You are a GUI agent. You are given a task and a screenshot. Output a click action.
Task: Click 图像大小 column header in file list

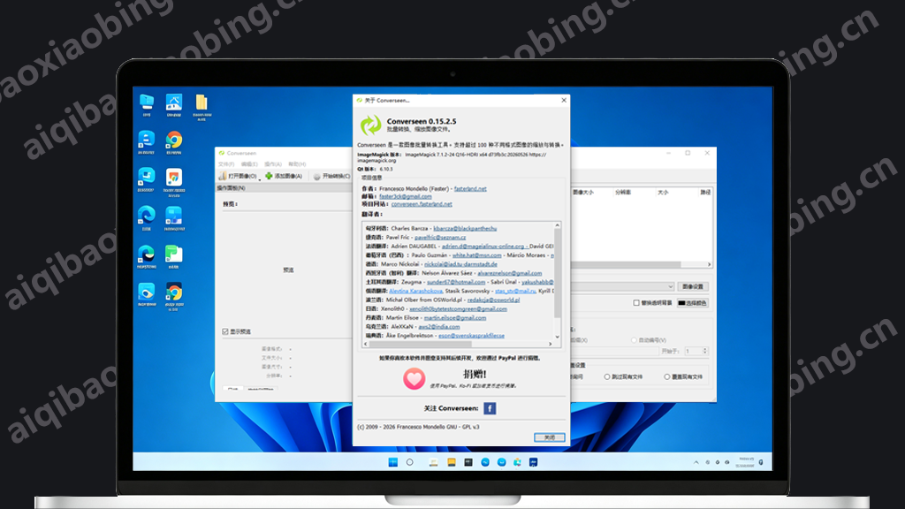583,192
